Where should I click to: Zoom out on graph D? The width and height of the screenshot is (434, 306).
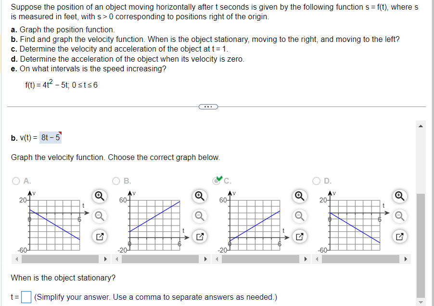click(x=399, y=216)
